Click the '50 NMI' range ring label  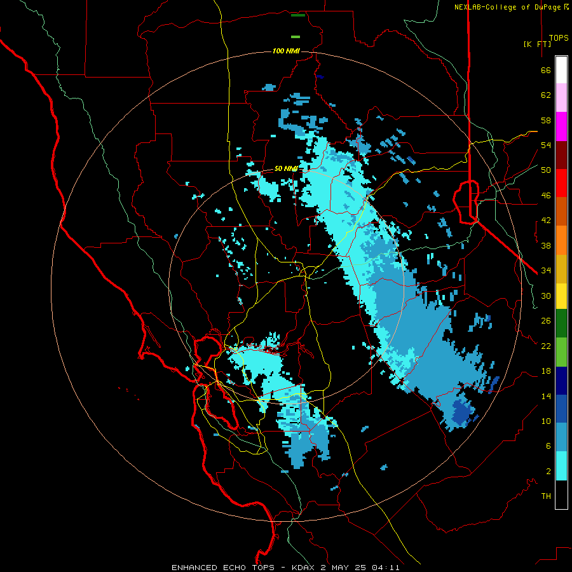285,168
